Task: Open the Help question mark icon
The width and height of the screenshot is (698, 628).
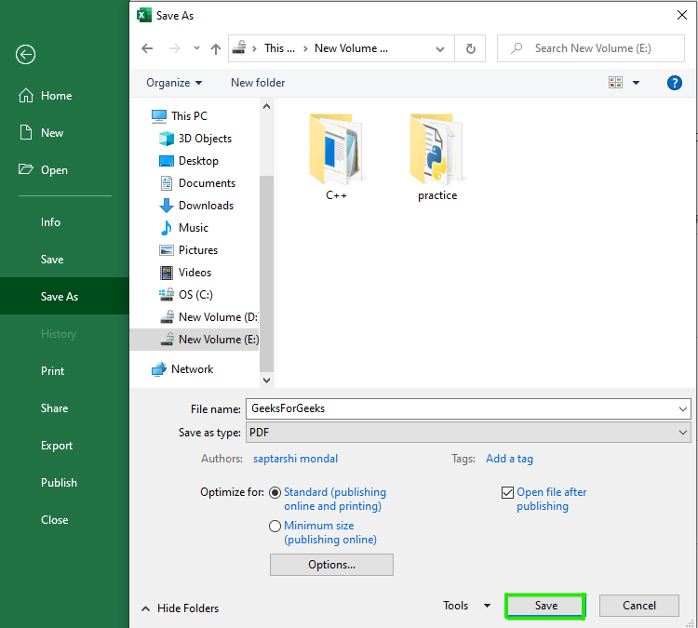Action: click(x=675, y=83)
